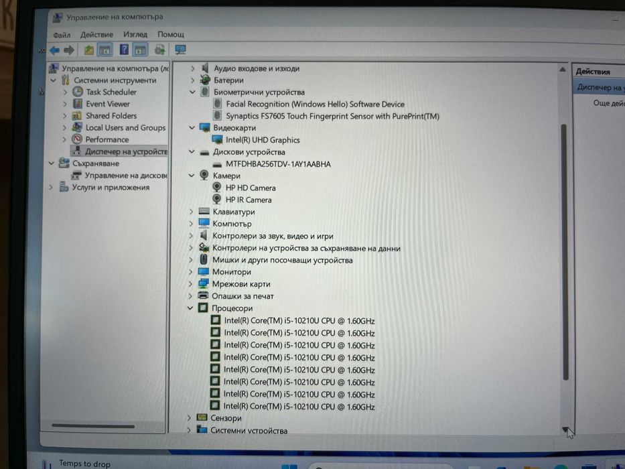Click the Батерии battery icon

[205, 80]
